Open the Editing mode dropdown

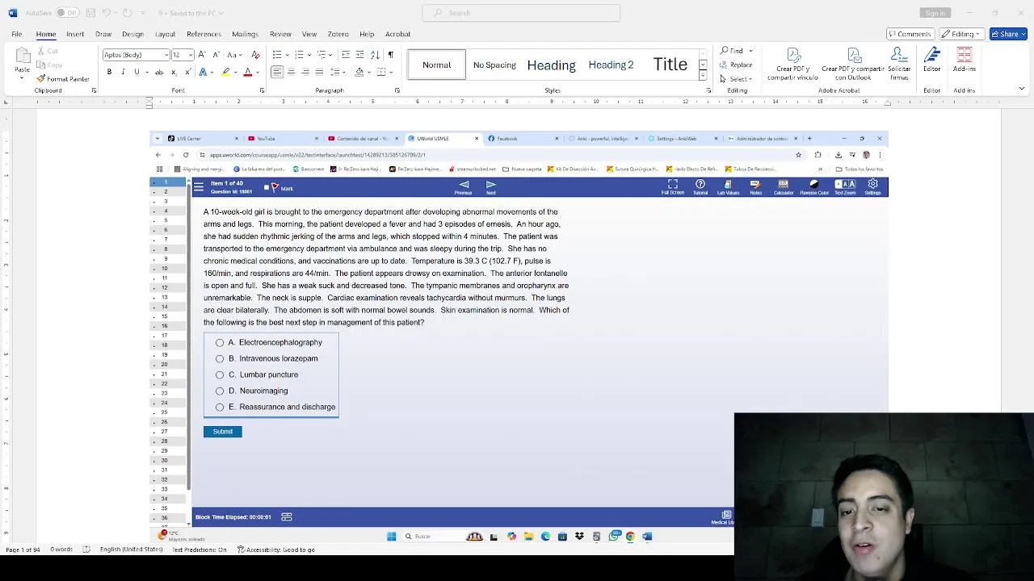(x=962, y=34)
